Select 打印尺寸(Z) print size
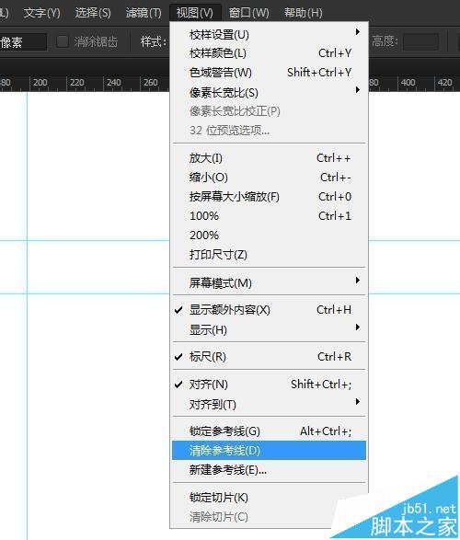 tap(269, 255)
